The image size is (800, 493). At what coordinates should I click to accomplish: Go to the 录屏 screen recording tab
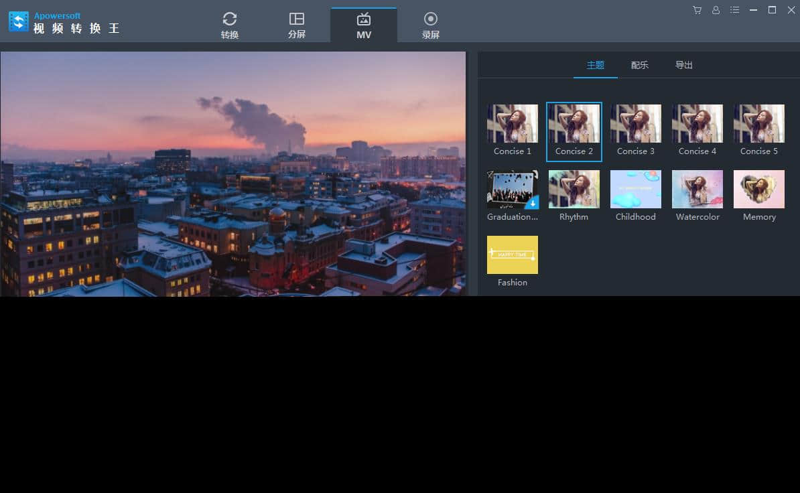tap(431, 25)
